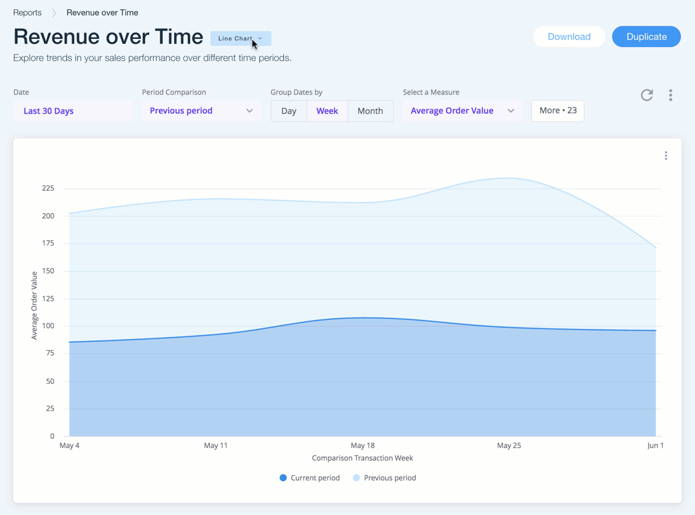The image size is (695, 515).
Task: Click the 225 y-axis value
Action: pos(48,189)
